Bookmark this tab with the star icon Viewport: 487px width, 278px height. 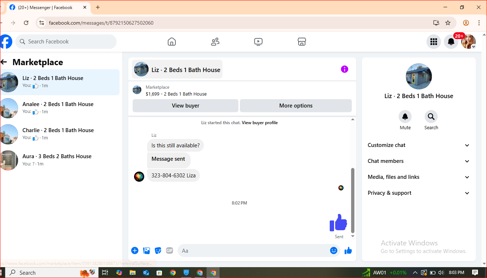coord(448,23)
